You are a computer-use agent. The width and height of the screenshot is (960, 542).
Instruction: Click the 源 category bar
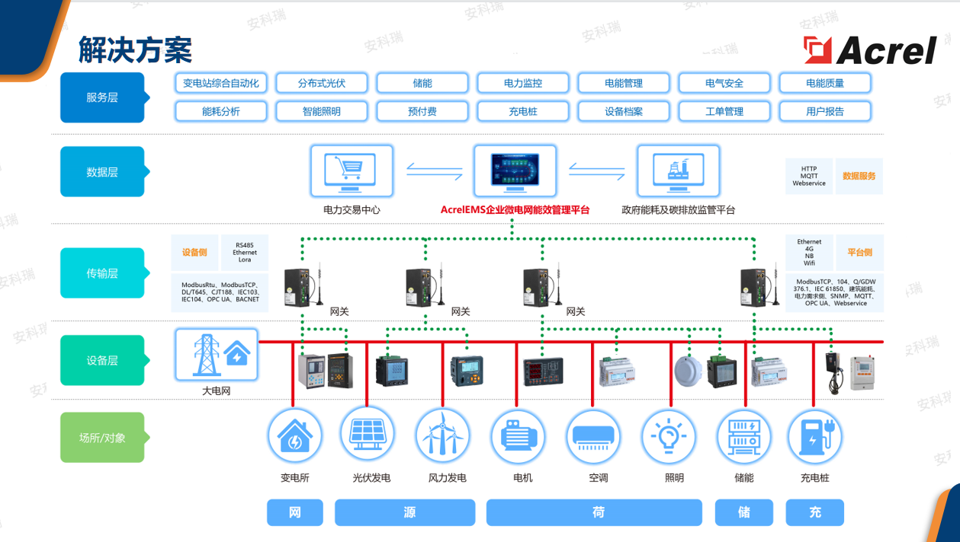[x=405, y=512]
